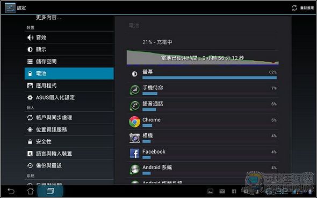Image resolution: width=317 pixels, height=198 pixels.
Task: Click the 備份與重設 restore icon
Action: point(30,165)
